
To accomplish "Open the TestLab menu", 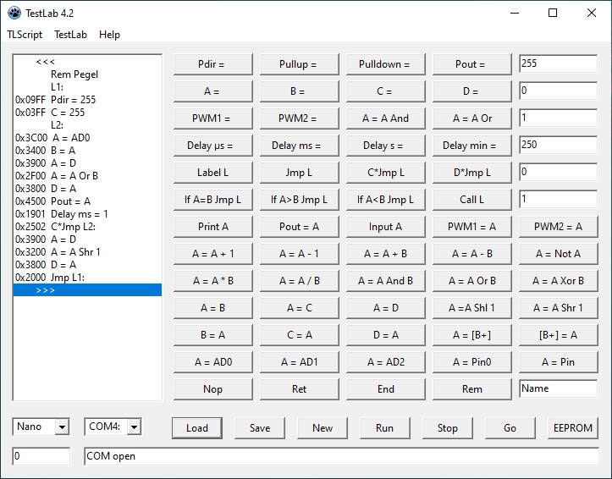I will pyautogui.click(x=71, y=35).
